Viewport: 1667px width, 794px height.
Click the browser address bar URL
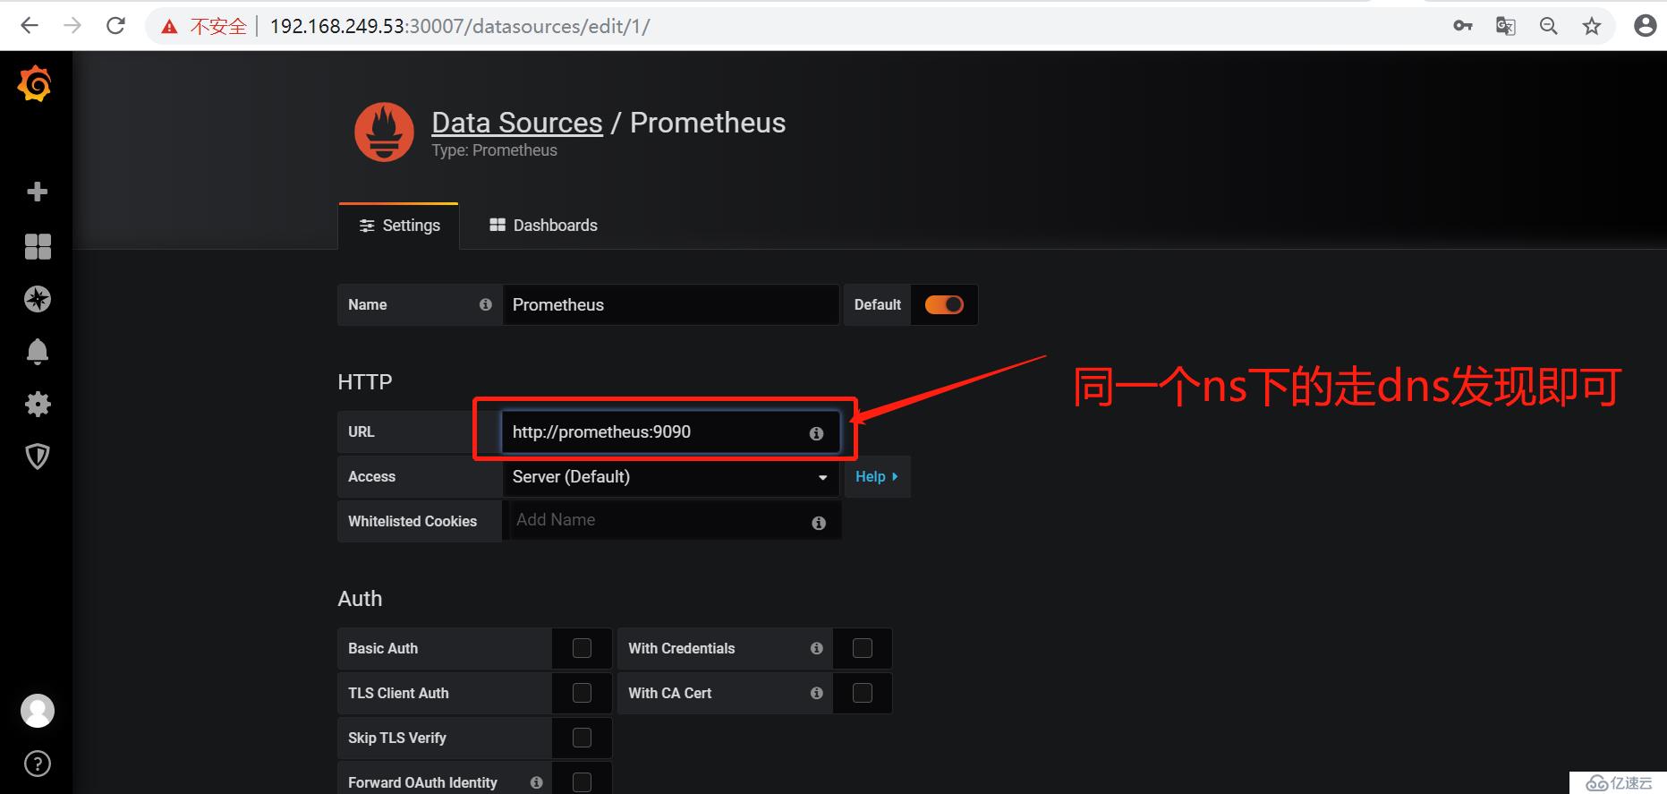(460, 26)
